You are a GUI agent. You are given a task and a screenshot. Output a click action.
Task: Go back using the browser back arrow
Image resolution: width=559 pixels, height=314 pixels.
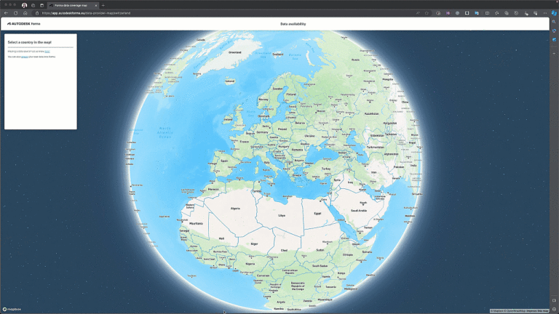point(6,13)
